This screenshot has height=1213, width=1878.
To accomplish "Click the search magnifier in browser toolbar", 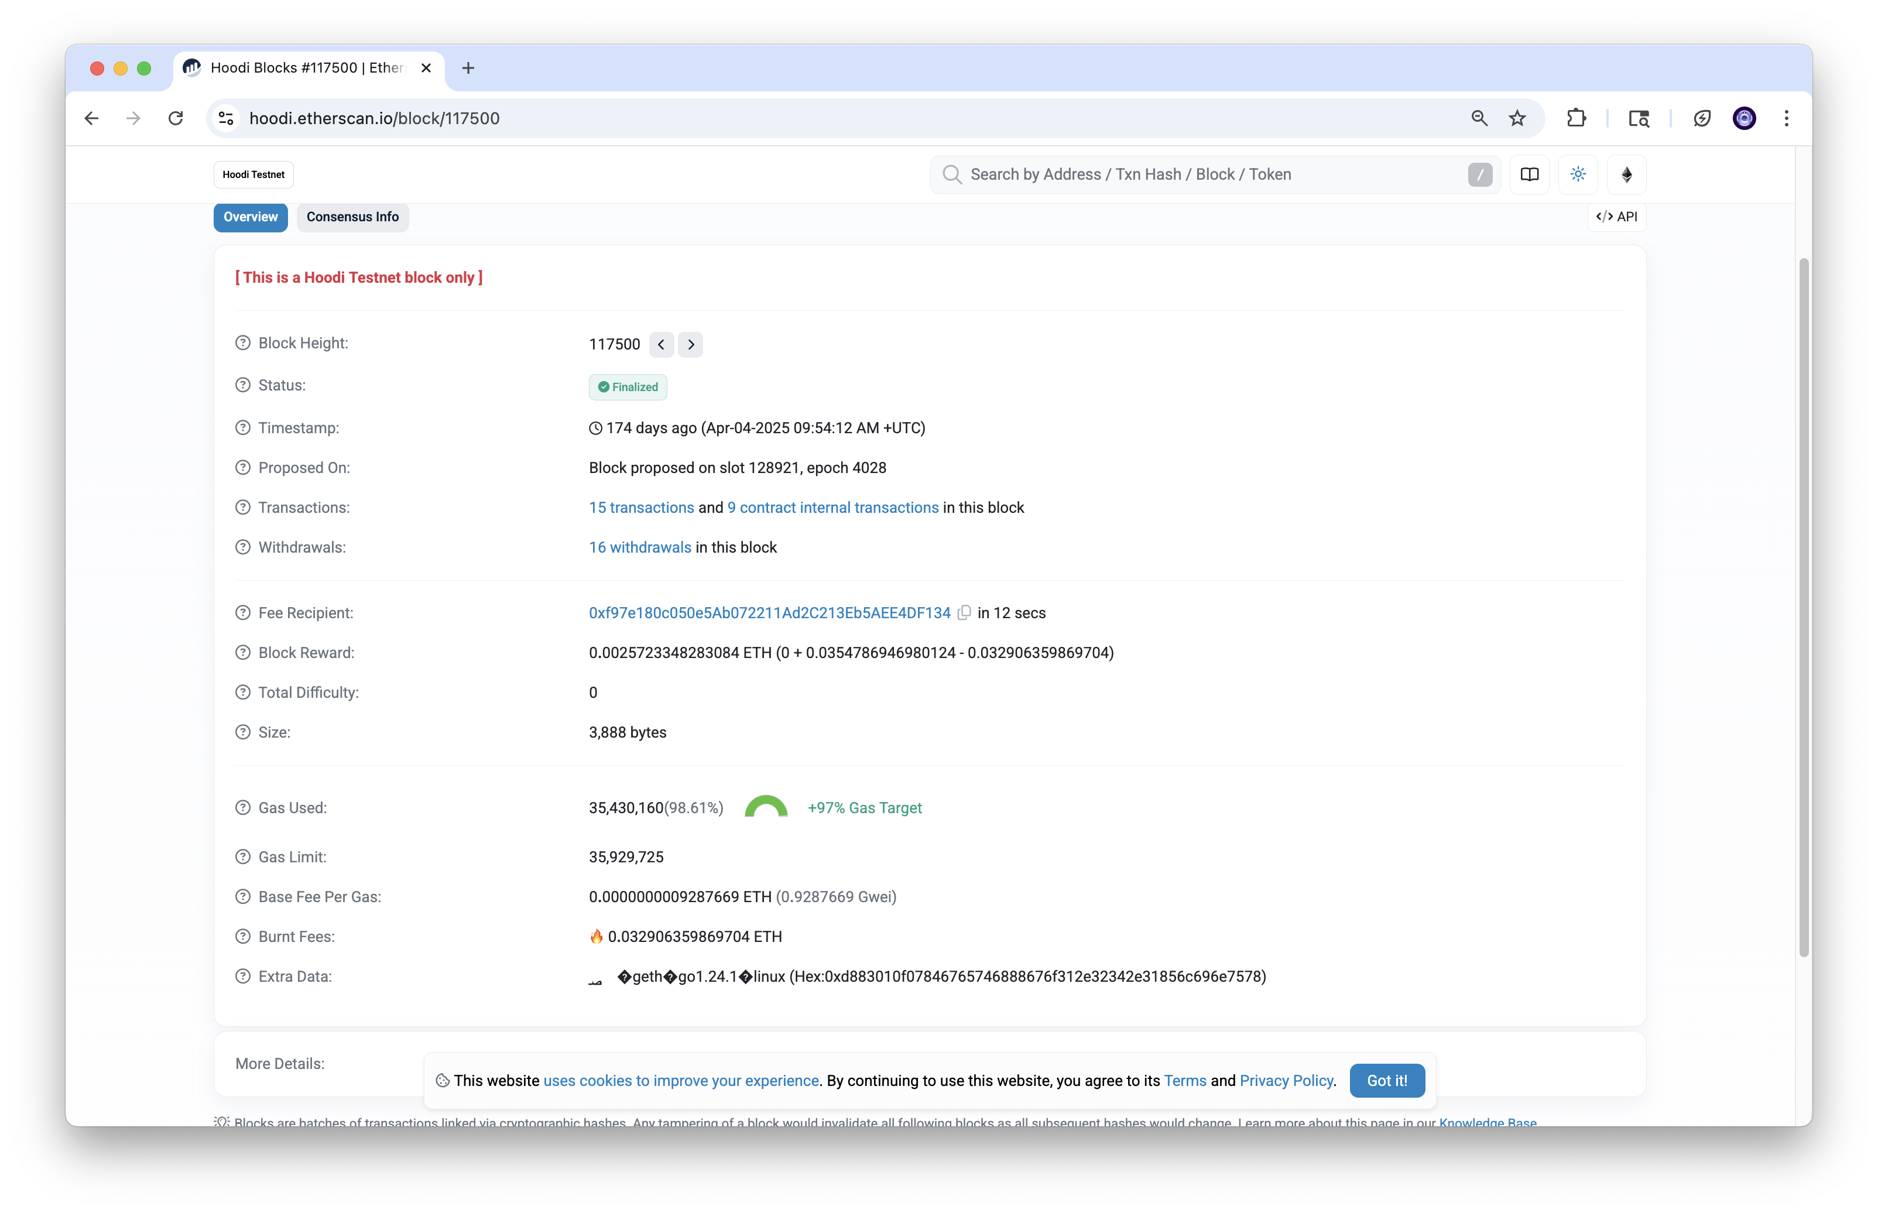I will [x=1479, y=118].
